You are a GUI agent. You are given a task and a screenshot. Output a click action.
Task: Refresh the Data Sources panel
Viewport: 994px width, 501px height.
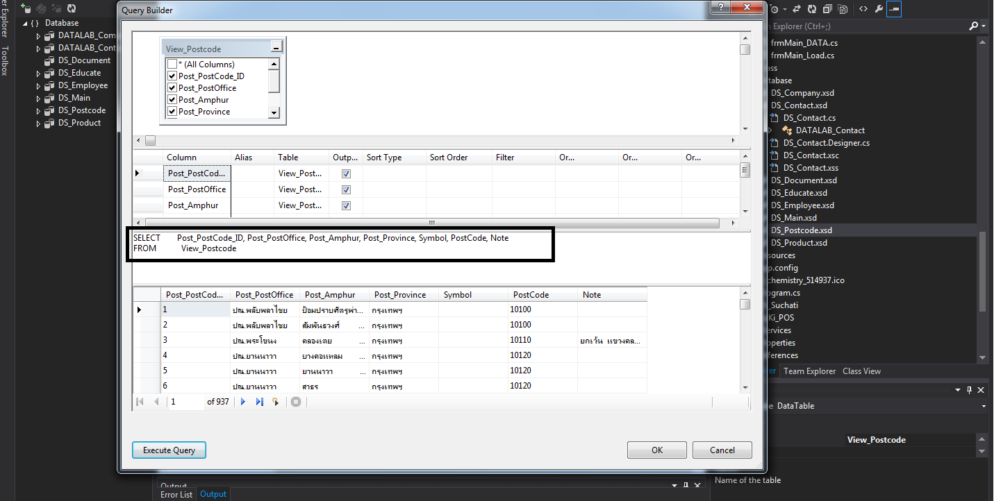[71, 9]
